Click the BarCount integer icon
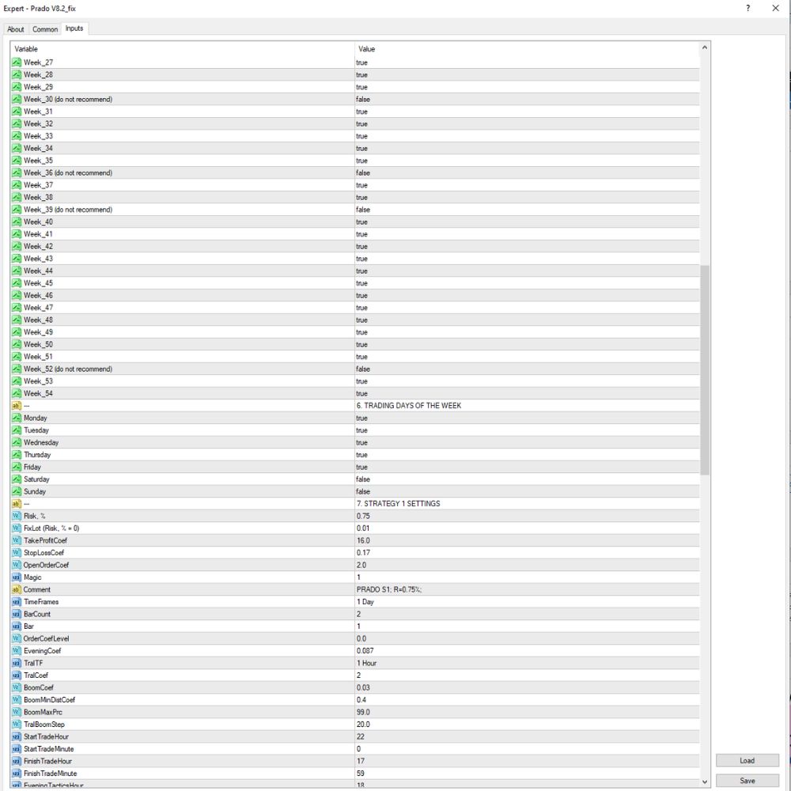Screen dimensions: 791x791 tap(16, 615)
